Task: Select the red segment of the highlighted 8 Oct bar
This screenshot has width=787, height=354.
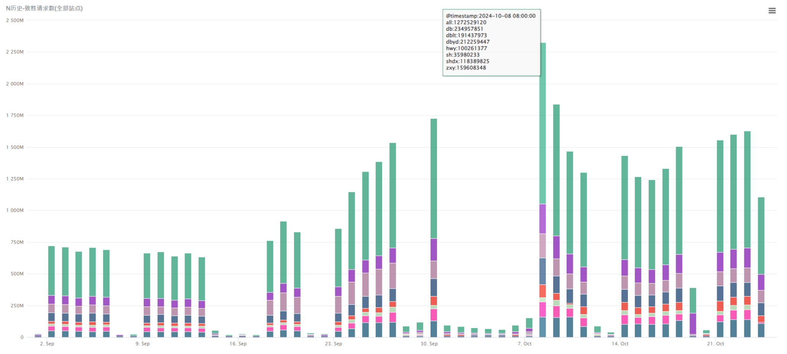Action: [x=543, y=291]
